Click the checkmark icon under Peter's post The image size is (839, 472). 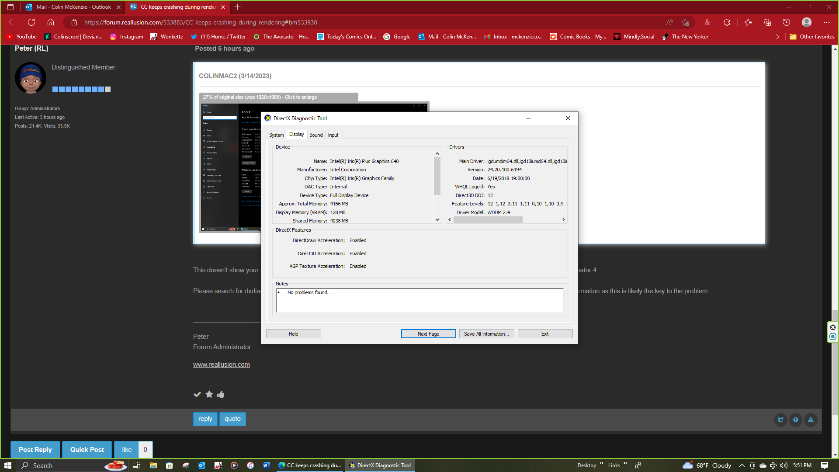tap(197, 395)
